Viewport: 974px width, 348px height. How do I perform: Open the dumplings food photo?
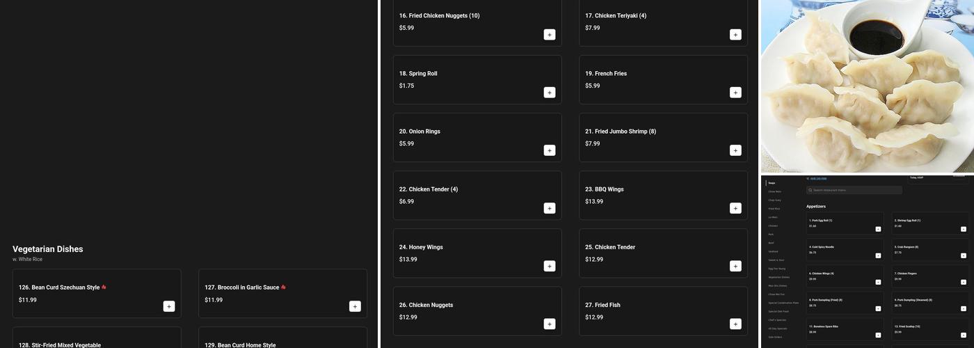pyautogui.click(x=867, y=86)
